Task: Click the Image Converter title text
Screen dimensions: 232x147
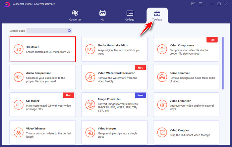Action: click(x=109, y=99)
